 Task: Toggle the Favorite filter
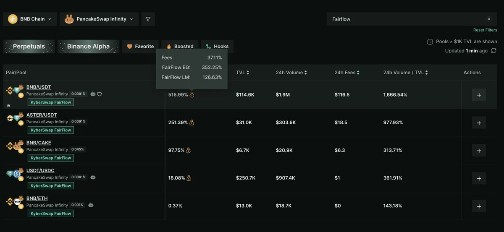(141, 47)
